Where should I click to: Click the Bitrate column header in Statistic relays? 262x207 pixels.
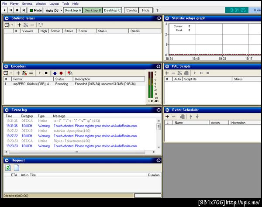[x=69, y=31]
